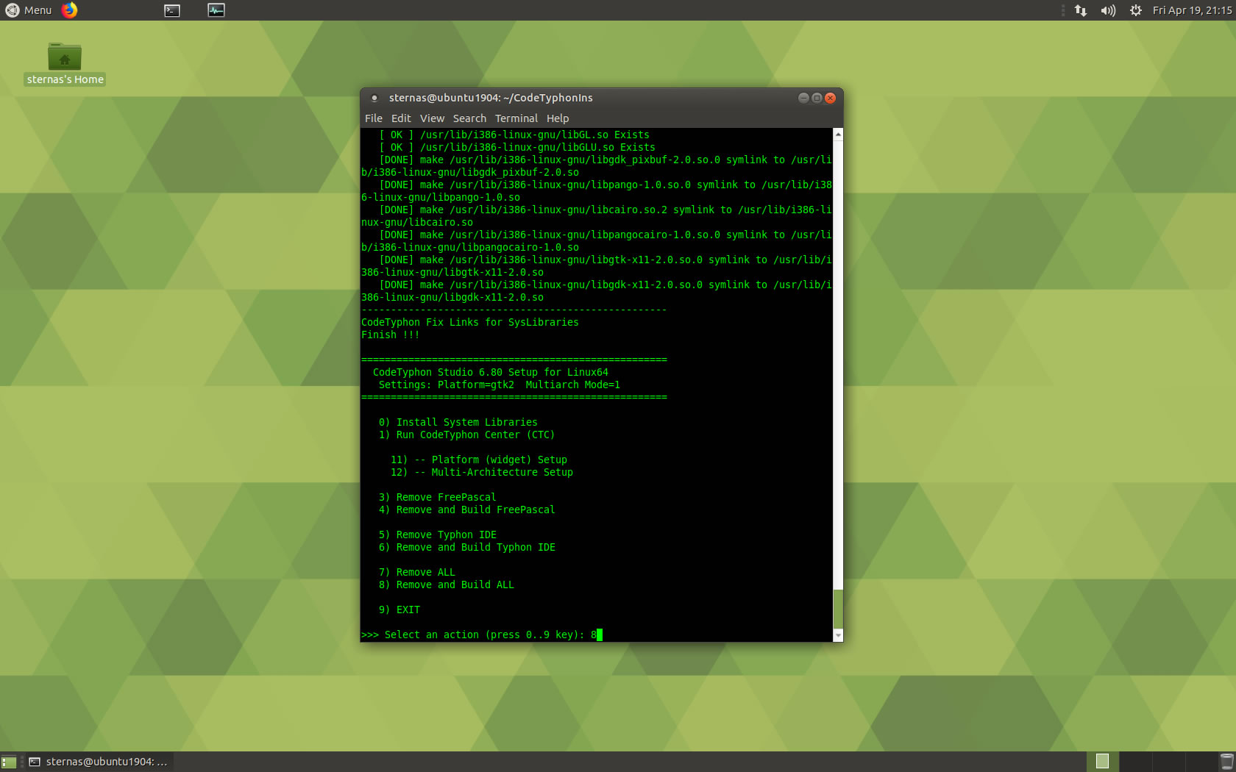Click 'CodeTyphon Fix Links for SysLibraries' text

pos(470,323)
